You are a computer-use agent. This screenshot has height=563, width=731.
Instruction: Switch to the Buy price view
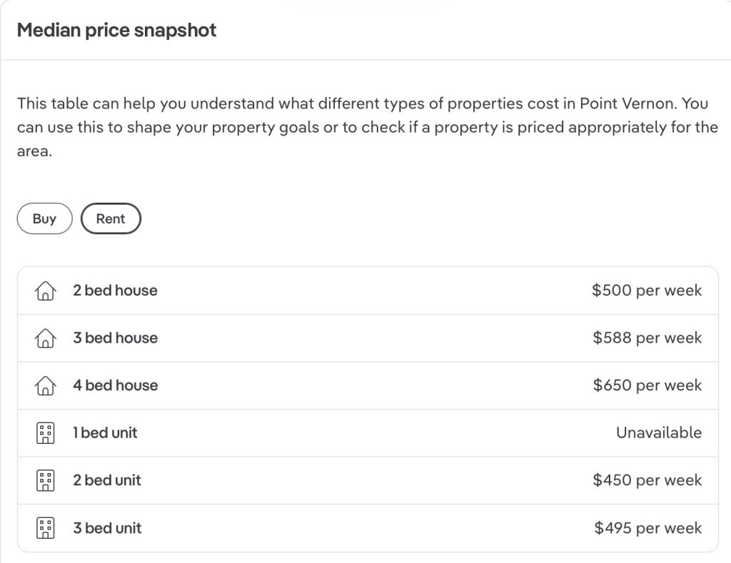45,218
